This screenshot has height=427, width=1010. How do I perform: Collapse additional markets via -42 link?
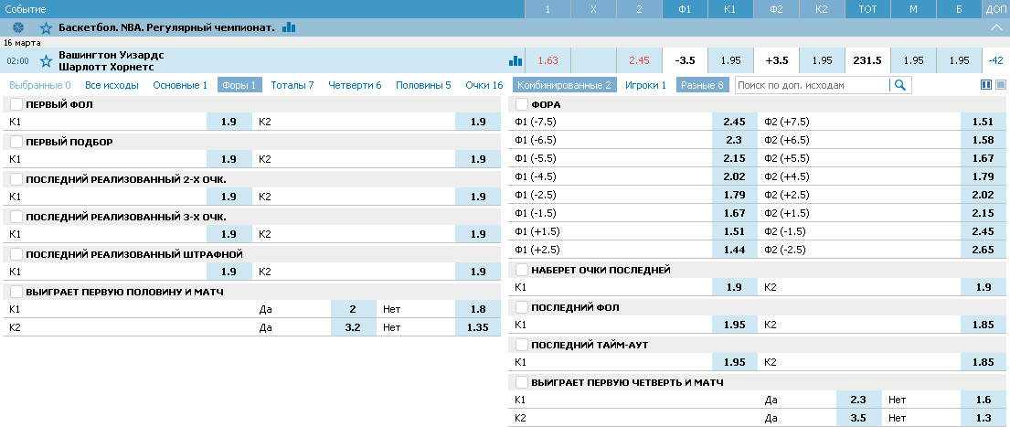(x=995, y=60)
